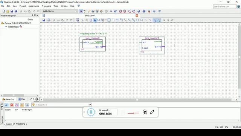Click Start Analysis & Synthesis icon beside play arrow
The width and height of the screenshot is (241, 136).
point(115,11)
